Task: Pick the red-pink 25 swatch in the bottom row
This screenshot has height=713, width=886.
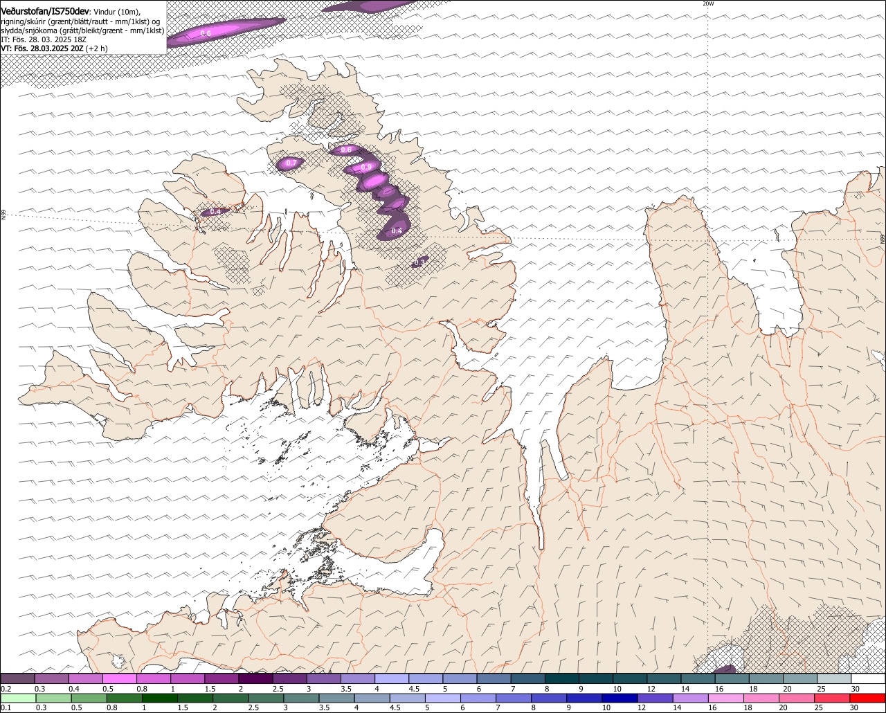Action: click(x=832, y=698)
